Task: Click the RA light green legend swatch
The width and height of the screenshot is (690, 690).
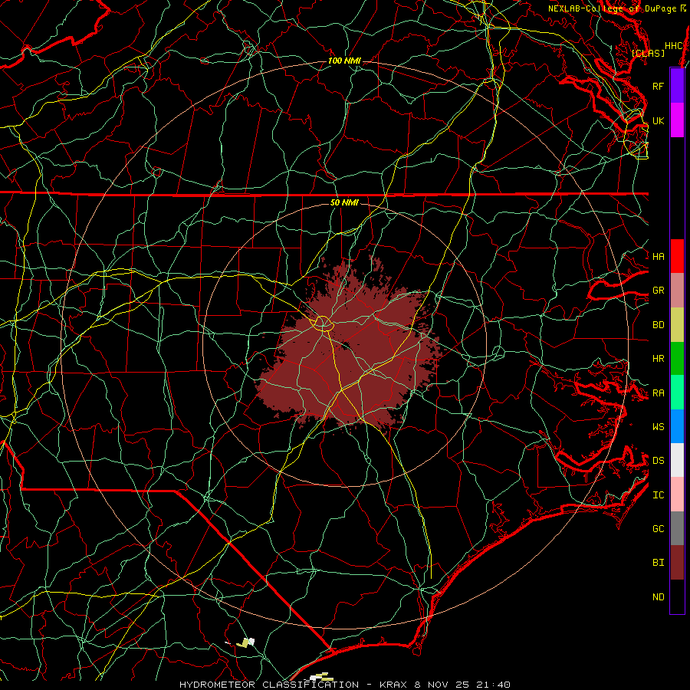Action: tap(677, 393)
